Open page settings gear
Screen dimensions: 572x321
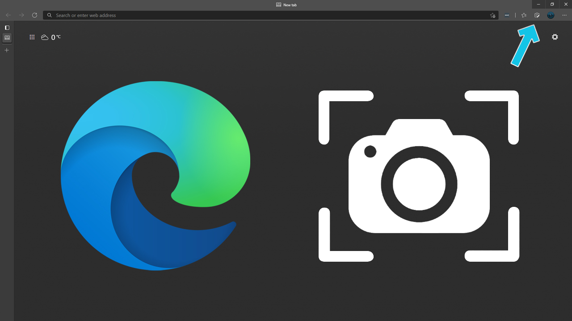tap(555, 37)
